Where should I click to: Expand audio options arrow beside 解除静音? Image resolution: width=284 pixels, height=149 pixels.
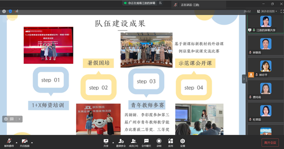pyautogui.click(x=17, y=143)
